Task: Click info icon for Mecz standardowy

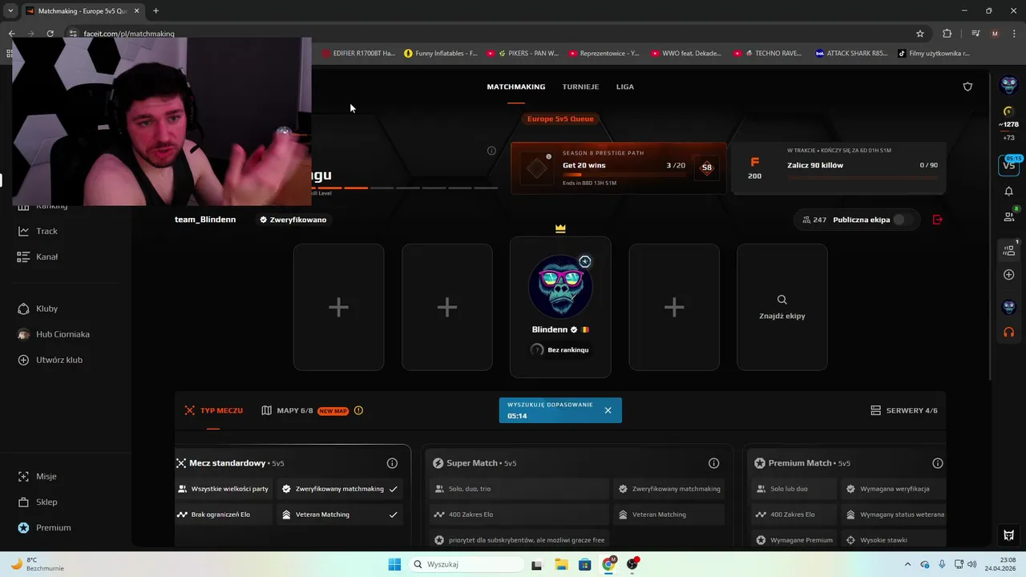Action: [x=392, y=463]
